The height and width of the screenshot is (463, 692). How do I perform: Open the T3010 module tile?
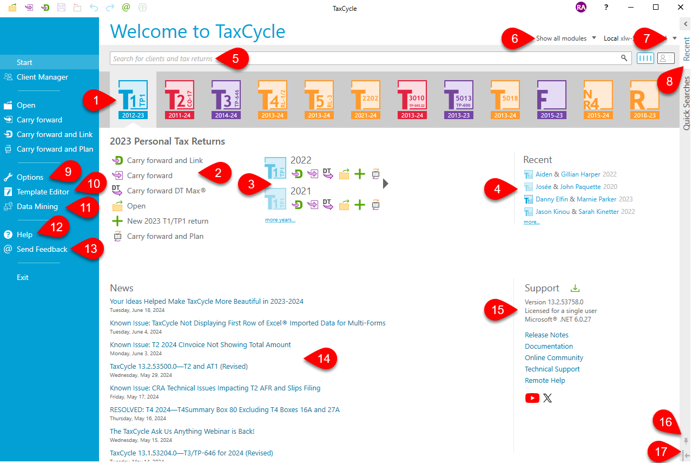click(412, 100)
